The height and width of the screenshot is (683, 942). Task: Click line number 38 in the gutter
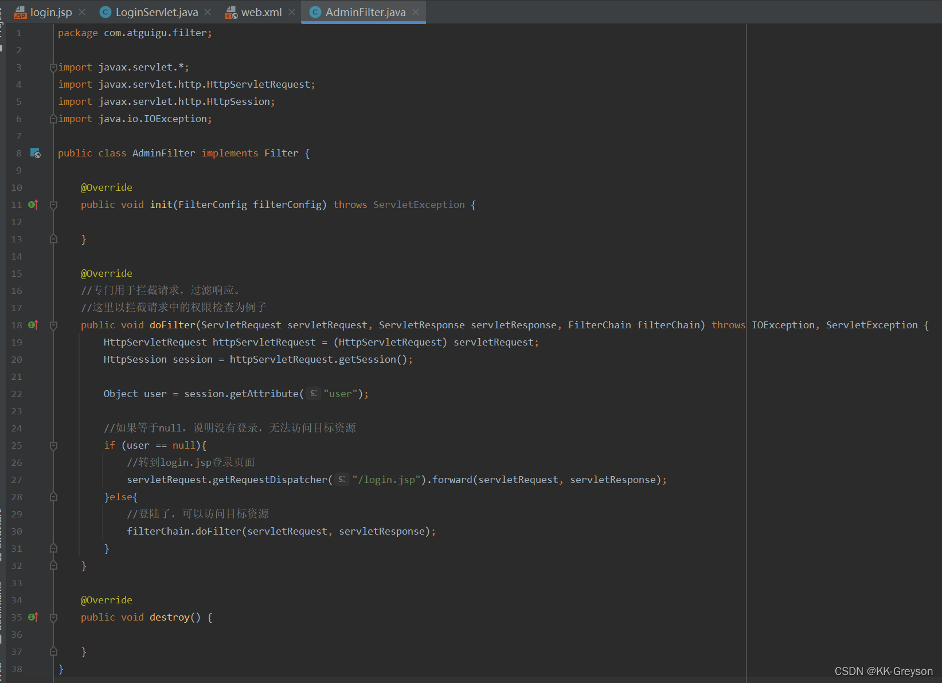click(16, 669)
